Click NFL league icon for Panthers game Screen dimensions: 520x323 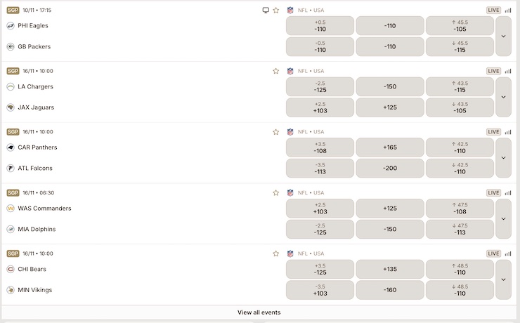point(290,132)
